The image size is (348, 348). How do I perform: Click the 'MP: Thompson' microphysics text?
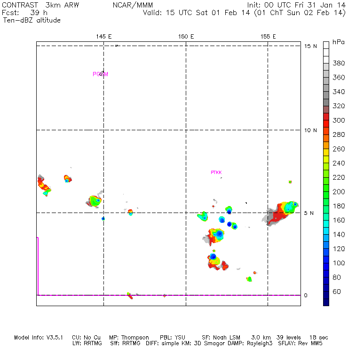(x=129, y=337)
